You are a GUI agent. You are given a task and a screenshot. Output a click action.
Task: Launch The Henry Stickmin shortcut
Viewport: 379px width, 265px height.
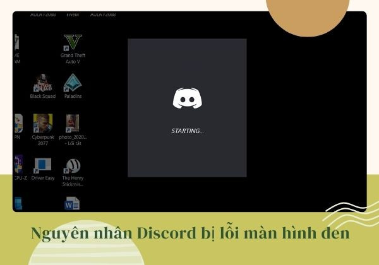pyautogui.click(x=73, y=166)
